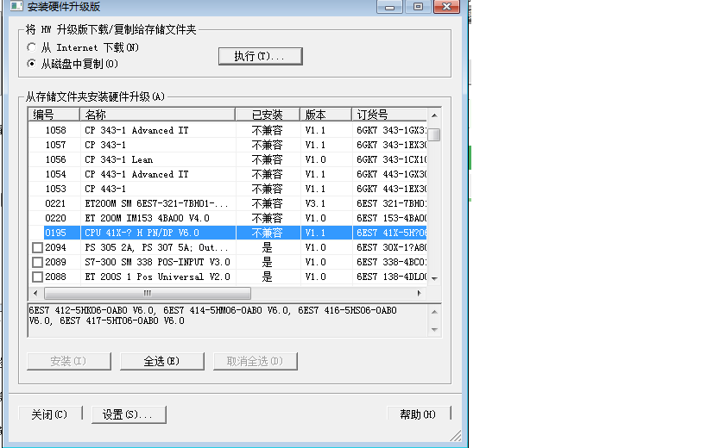Select row CP 343-1 Lean
The width and height of the screenshot is (707, 448).
(228, 159)
